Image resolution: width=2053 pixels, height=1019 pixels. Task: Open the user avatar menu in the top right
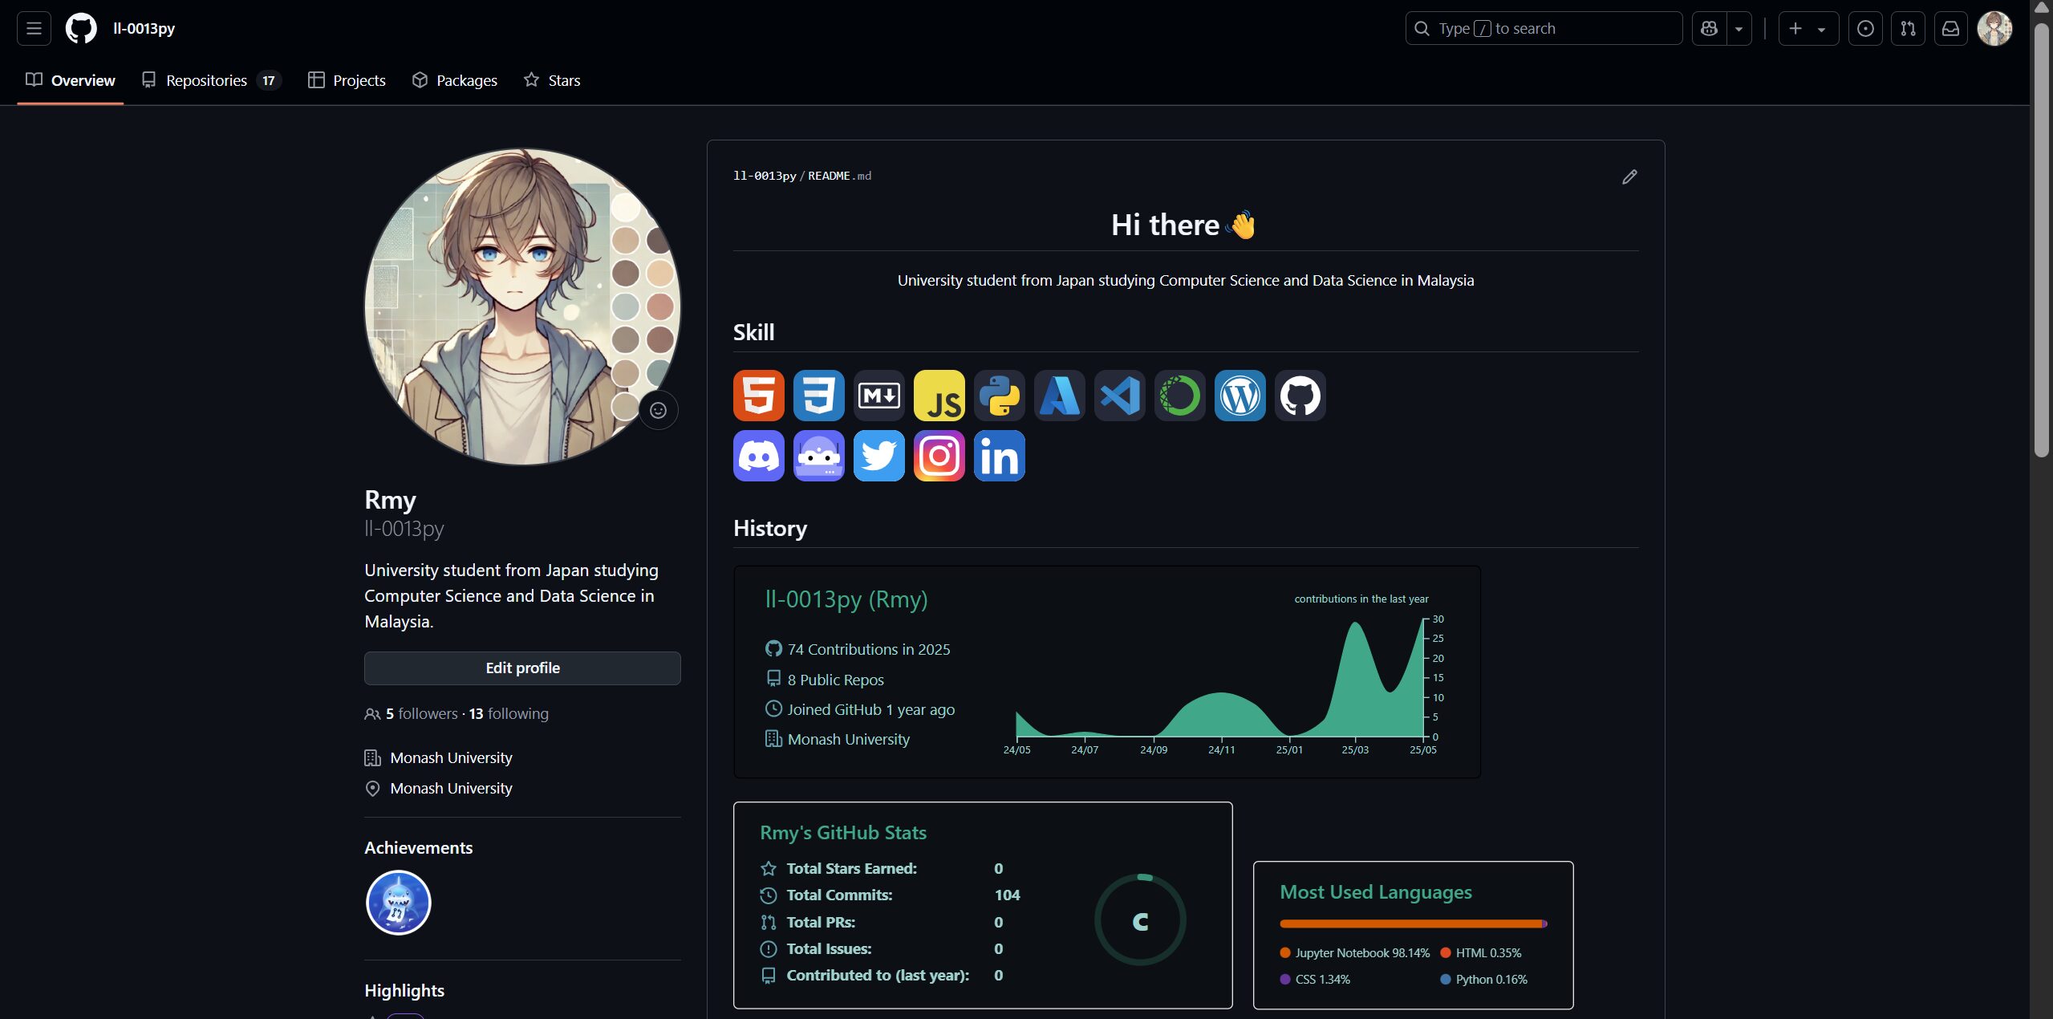coord(1994,28)
